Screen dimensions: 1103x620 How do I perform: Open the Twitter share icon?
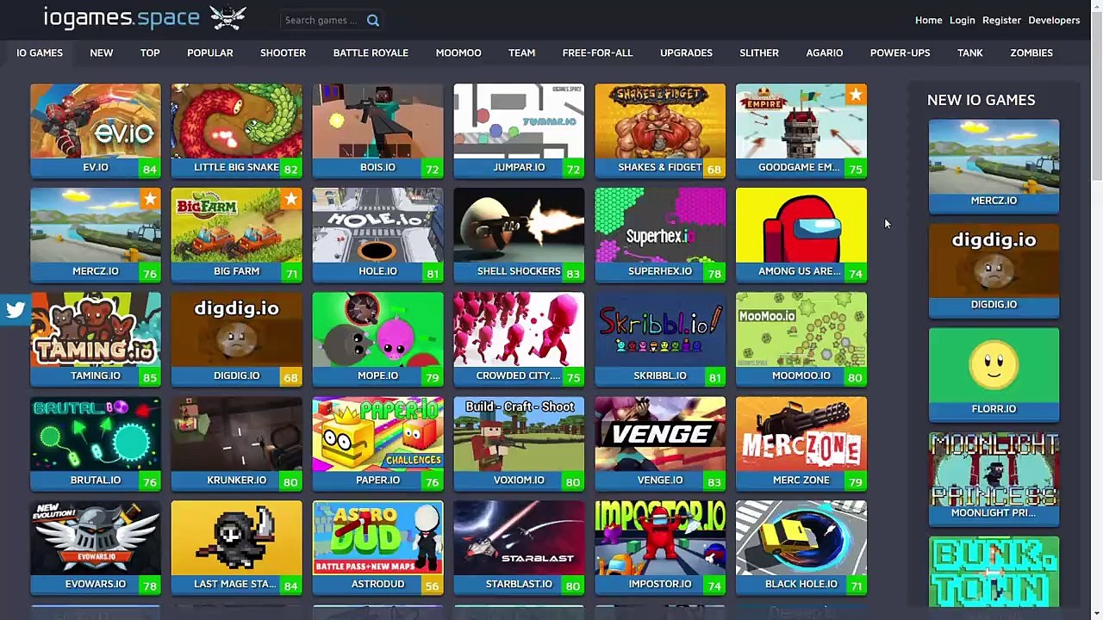point(15,310)
